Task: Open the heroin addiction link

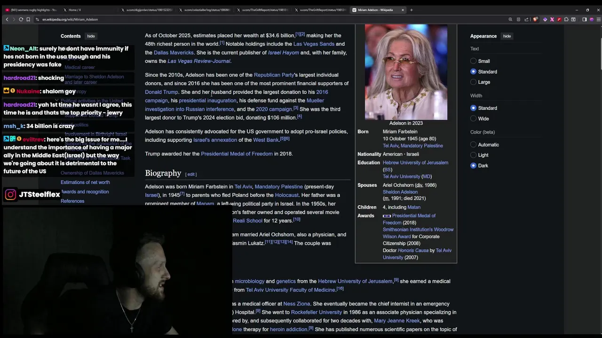Action: tap(288, 330)
